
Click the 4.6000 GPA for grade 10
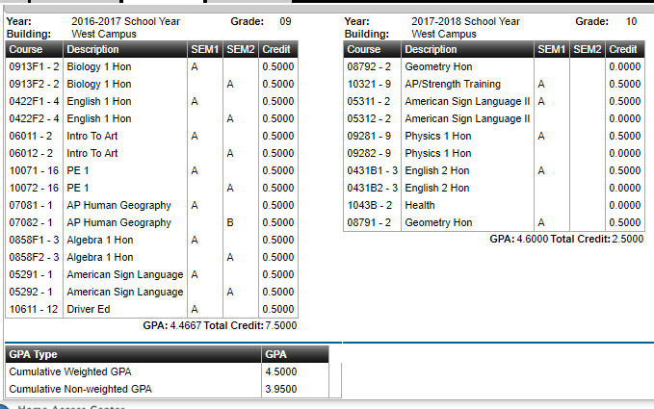tap(533, 239)
